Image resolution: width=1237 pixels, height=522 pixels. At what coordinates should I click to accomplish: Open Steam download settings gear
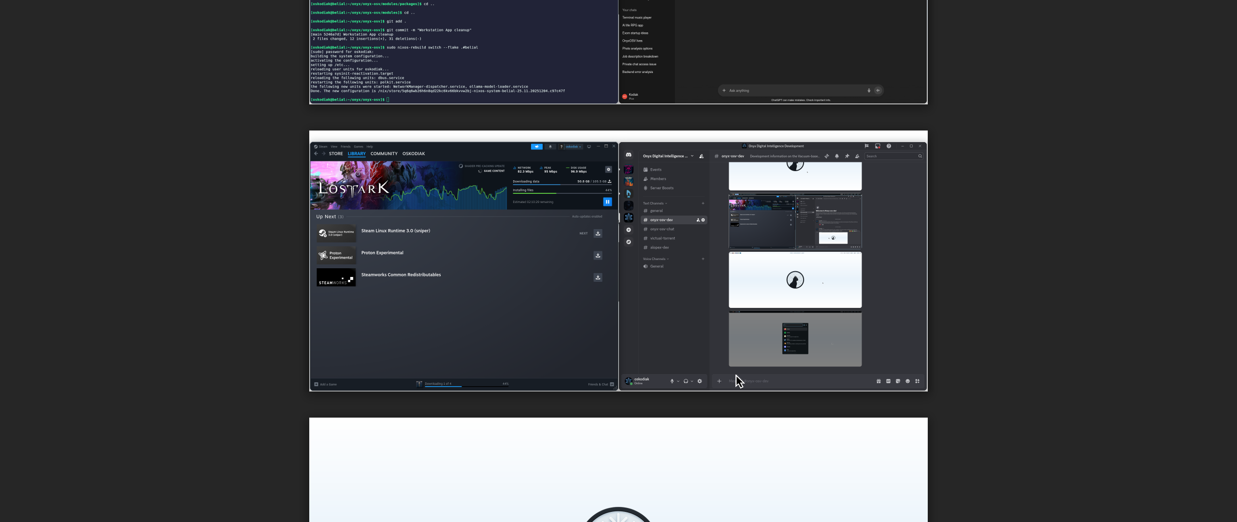coord(608,169)
